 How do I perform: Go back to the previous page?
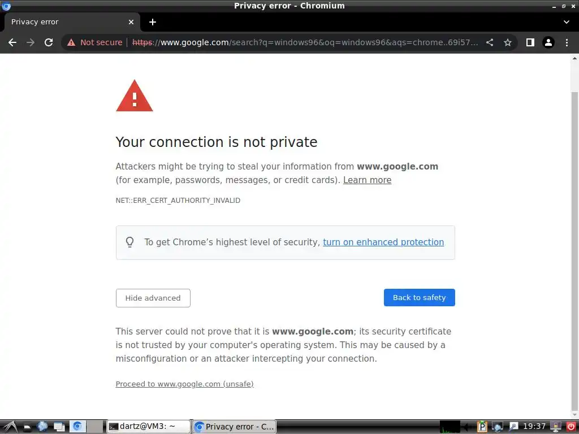point(12,42)
